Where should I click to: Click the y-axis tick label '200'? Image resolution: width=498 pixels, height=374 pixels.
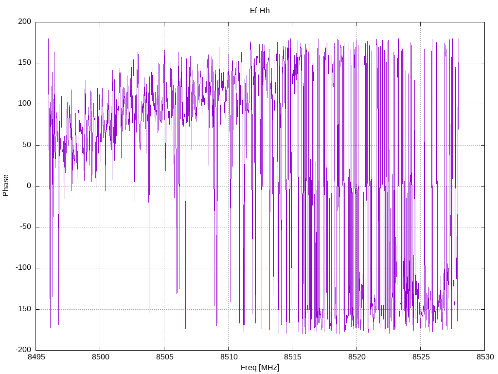point(25,21)
